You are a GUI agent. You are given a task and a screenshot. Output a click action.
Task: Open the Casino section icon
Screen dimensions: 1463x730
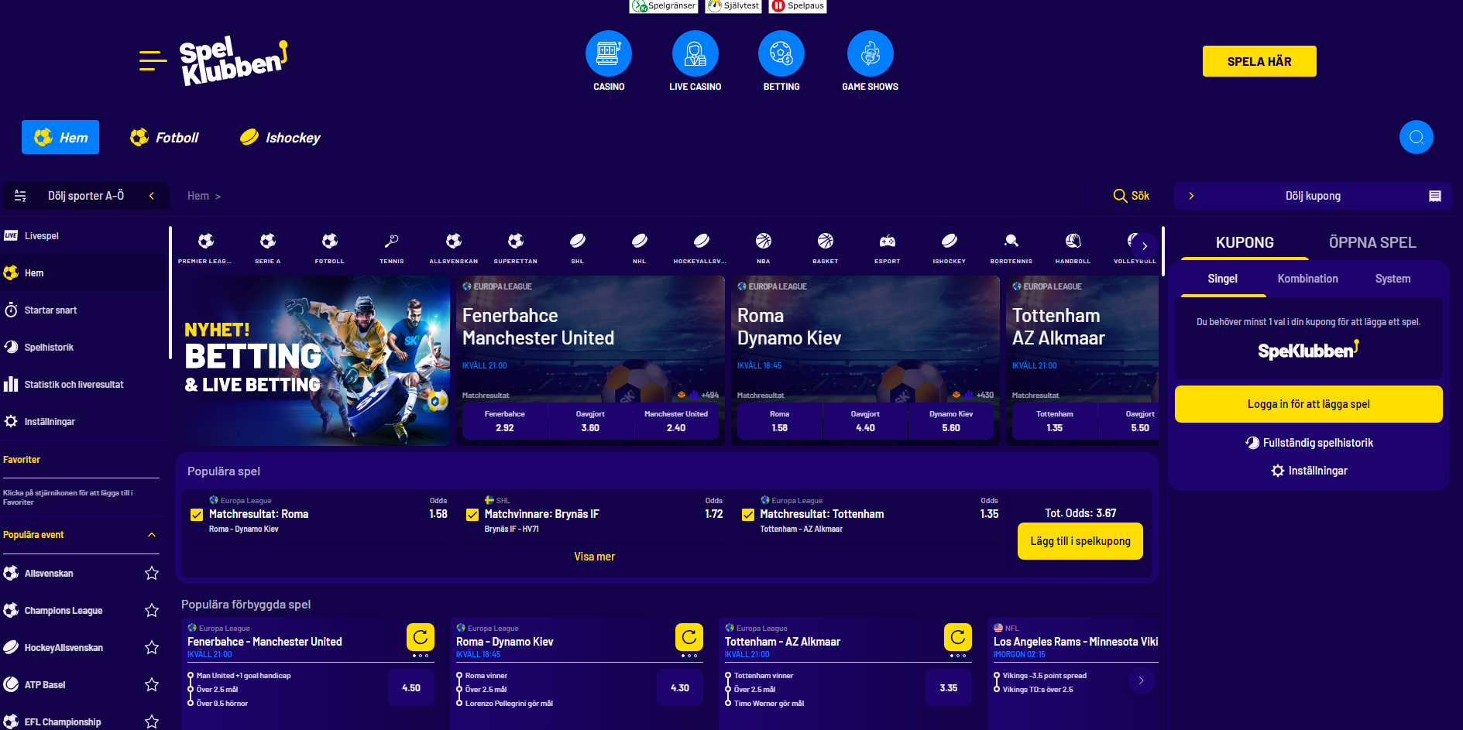(609, 53)
